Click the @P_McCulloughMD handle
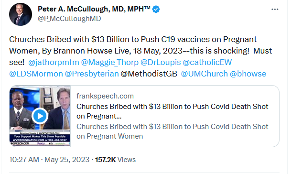 click(x=69, y=19)
